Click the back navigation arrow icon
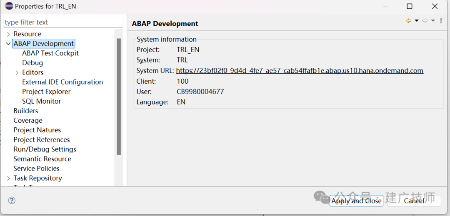 (x=409, y=21)
